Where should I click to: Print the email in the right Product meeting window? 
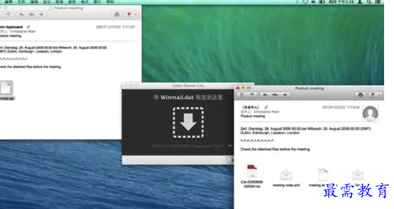tap(360, 95)
